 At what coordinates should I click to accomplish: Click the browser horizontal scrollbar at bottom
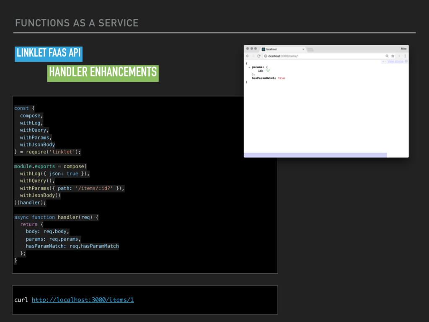point(315,155)
